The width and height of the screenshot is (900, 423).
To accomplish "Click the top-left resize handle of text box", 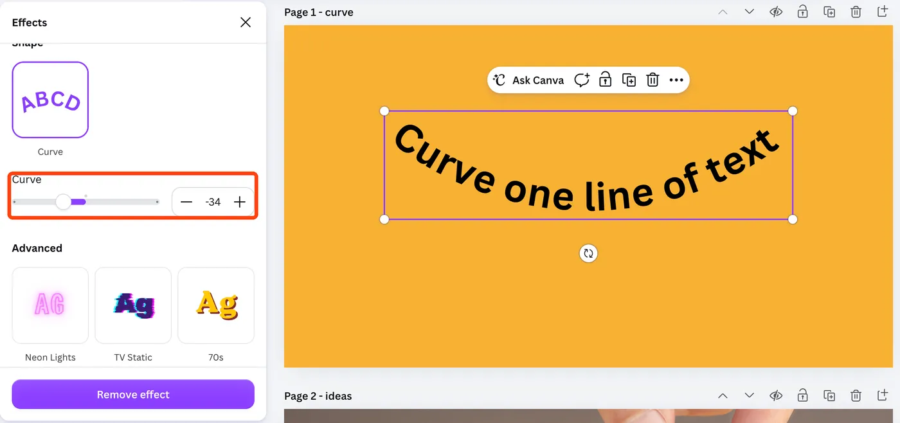I will (x=384, y=111).
